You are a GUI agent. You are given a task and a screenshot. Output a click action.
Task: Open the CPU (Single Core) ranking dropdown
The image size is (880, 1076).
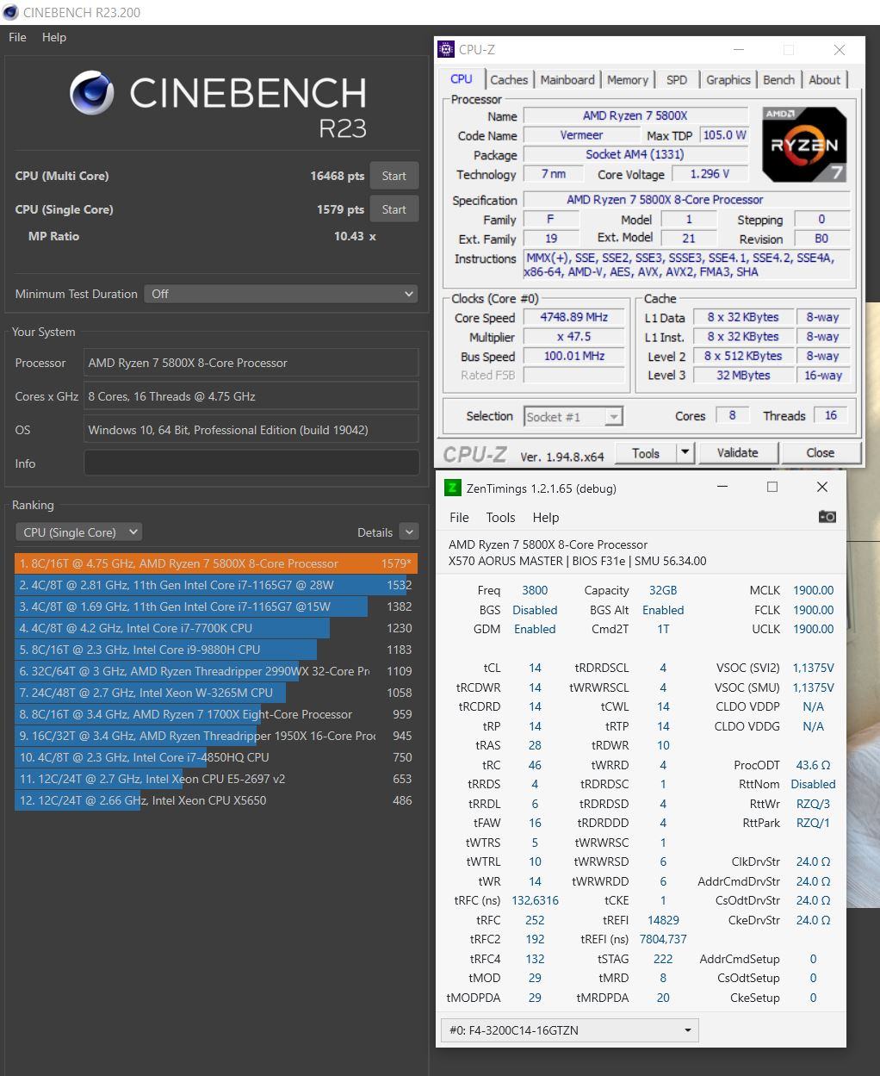click(78, 532)
